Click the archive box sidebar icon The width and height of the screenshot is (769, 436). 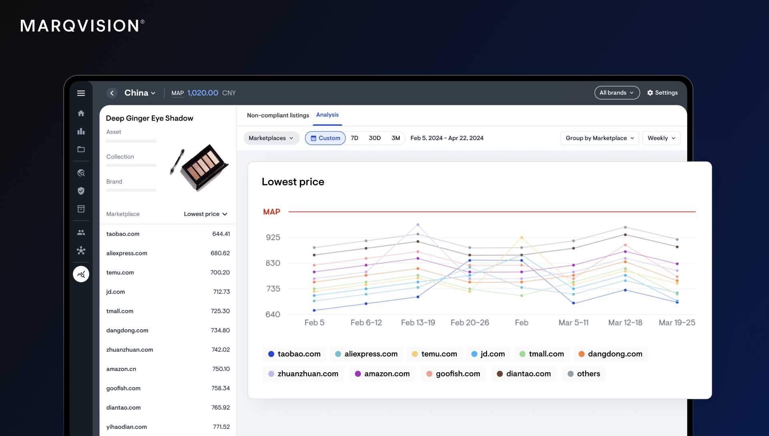pos(81,209)
